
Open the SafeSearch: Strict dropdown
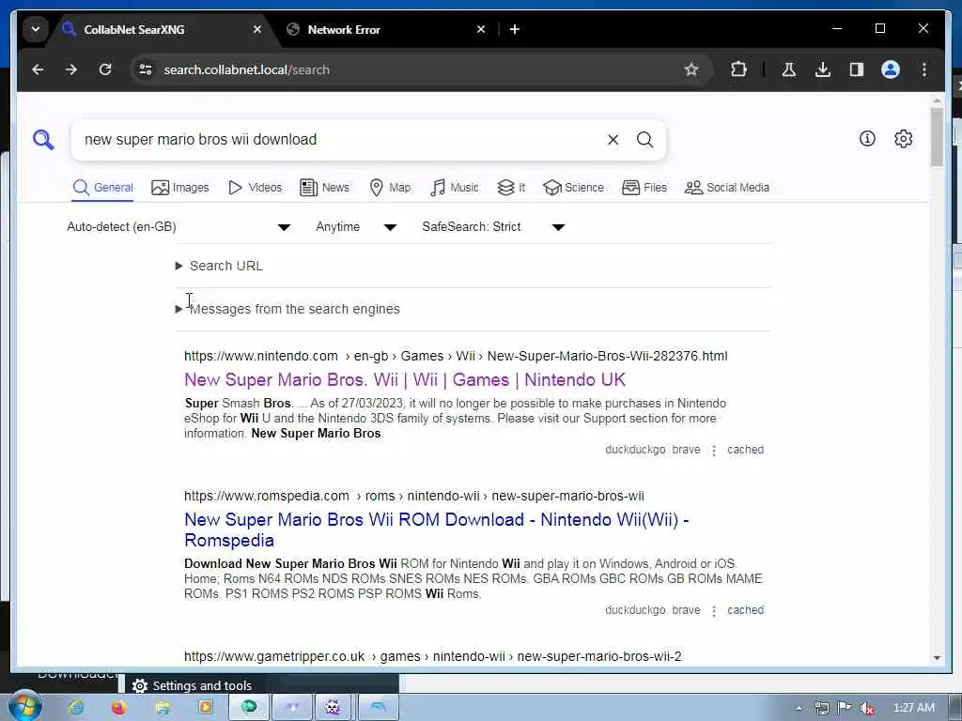pos(493,227)
